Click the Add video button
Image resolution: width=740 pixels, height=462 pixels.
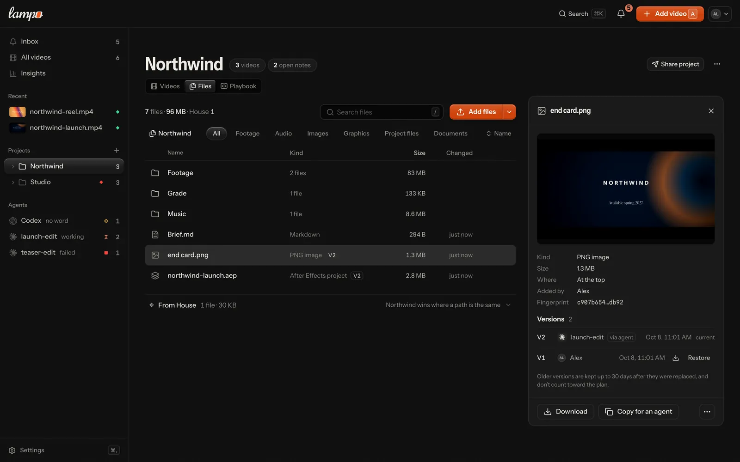pos(670,14)
